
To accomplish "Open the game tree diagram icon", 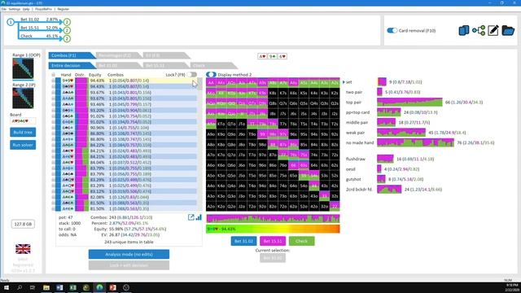I will point(479,31).
